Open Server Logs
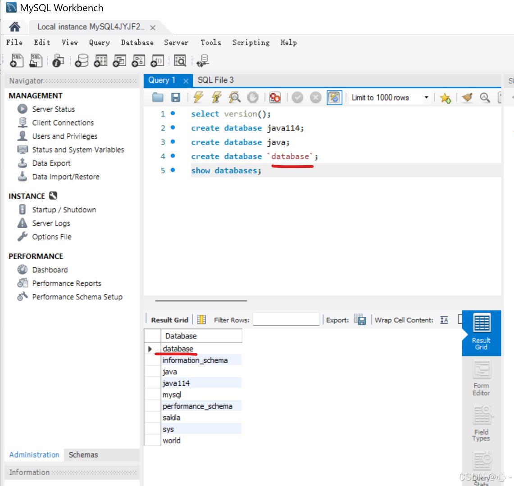 [x=51, y=223]
